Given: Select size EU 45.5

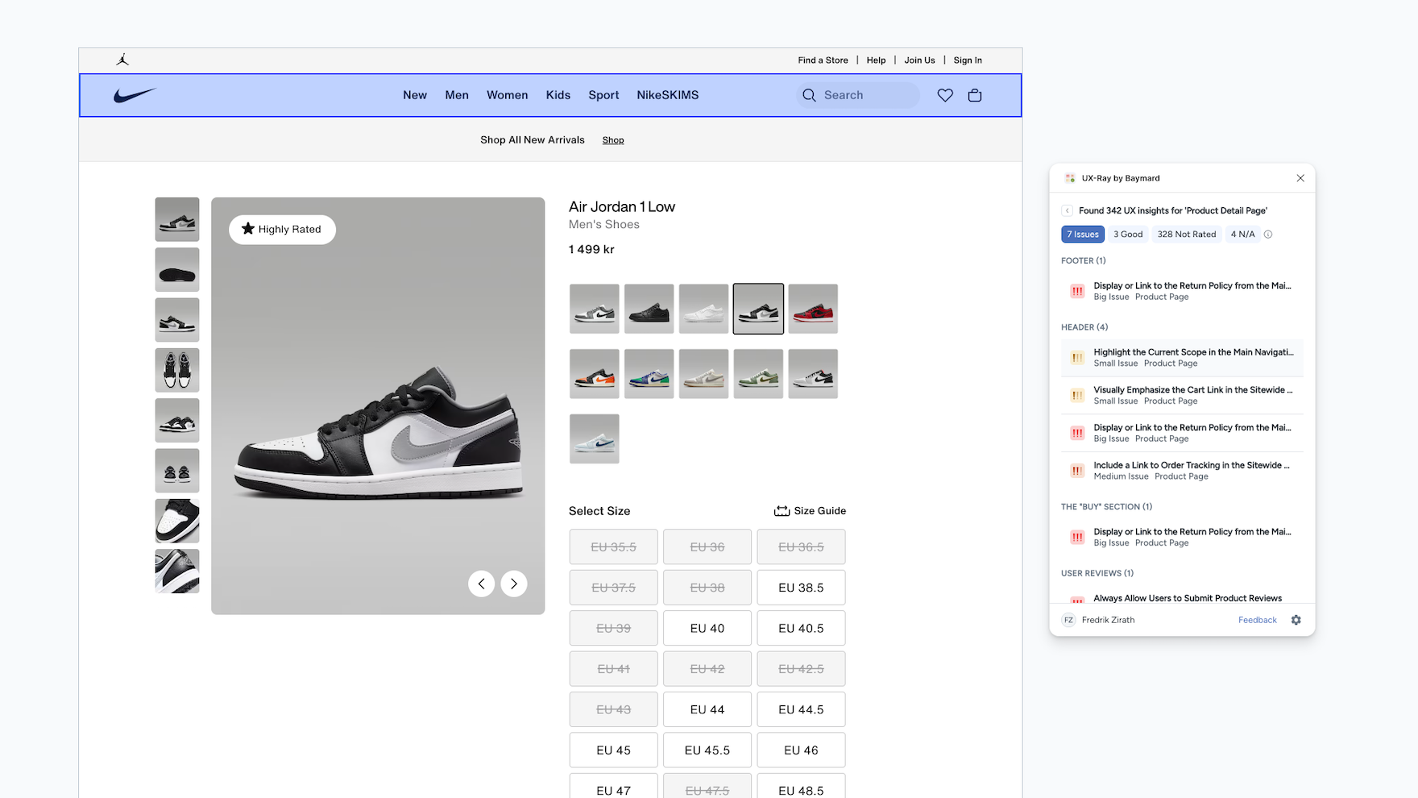Looking at the screenshot, I should point(707,750).
